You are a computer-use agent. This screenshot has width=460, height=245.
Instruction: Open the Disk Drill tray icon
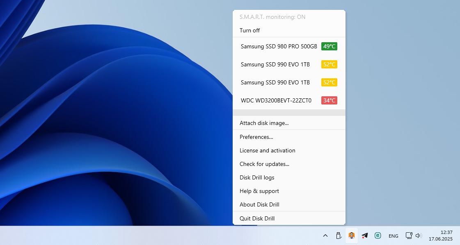pyautogui.click(x=351, y=236)
